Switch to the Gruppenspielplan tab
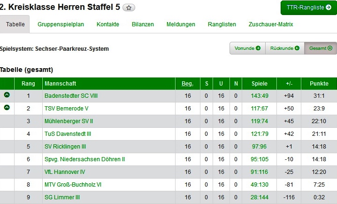 [x=61, y=24]
